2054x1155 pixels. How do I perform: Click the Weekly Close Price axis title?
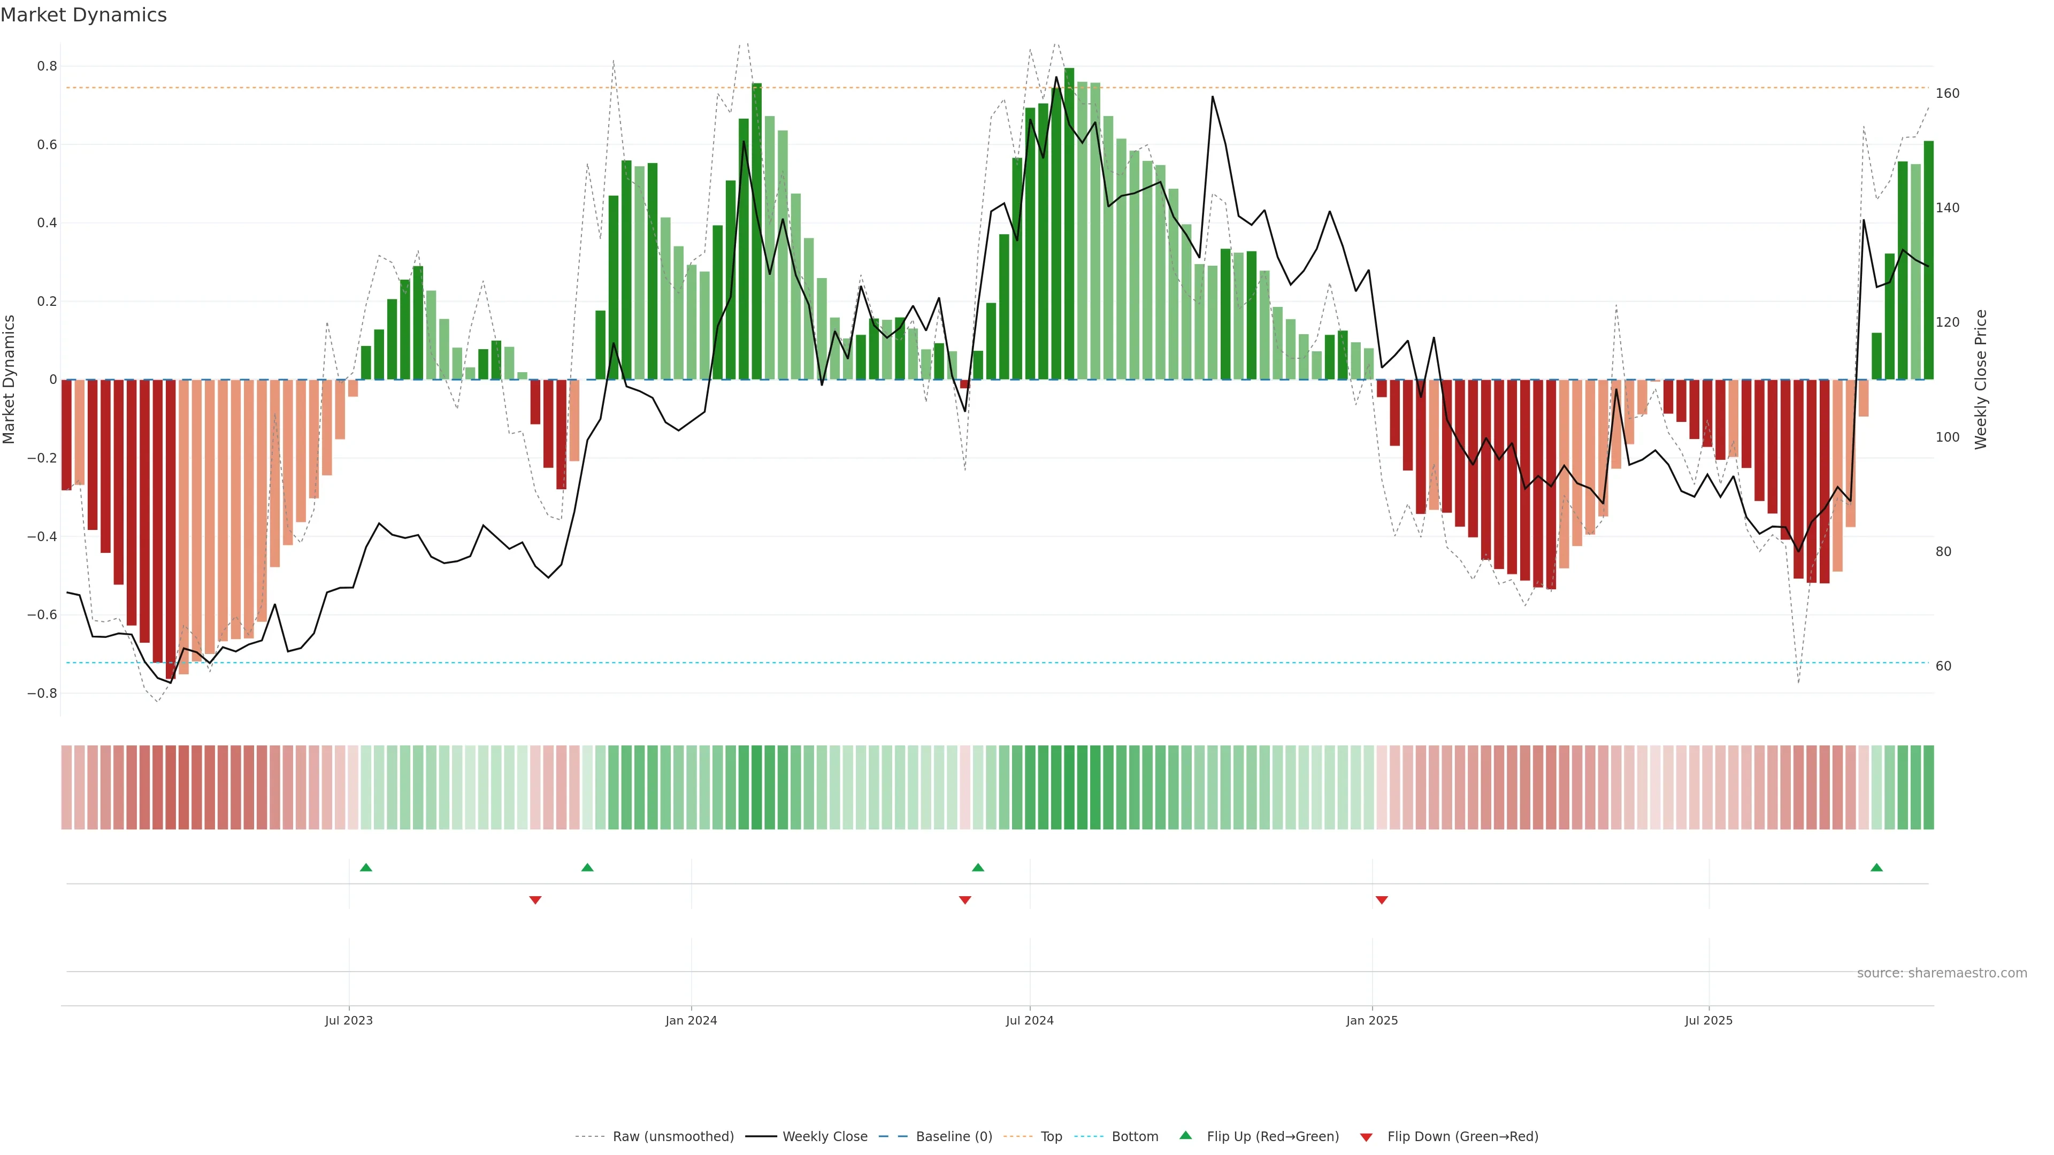[1981, 380]
